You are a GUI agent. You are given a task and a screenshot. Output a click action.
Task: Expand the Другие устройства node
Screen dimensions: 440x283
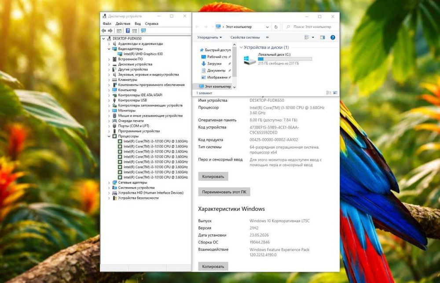109,70
